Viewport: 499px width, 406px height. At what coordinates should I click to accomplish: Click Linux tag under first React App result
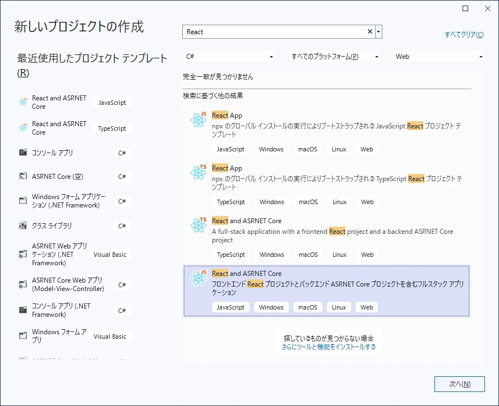point(339,149)
